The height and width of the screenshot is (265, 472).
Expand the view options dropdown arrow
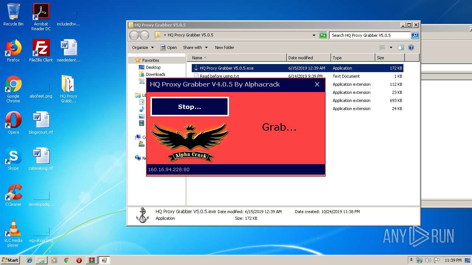click(391, 47)
